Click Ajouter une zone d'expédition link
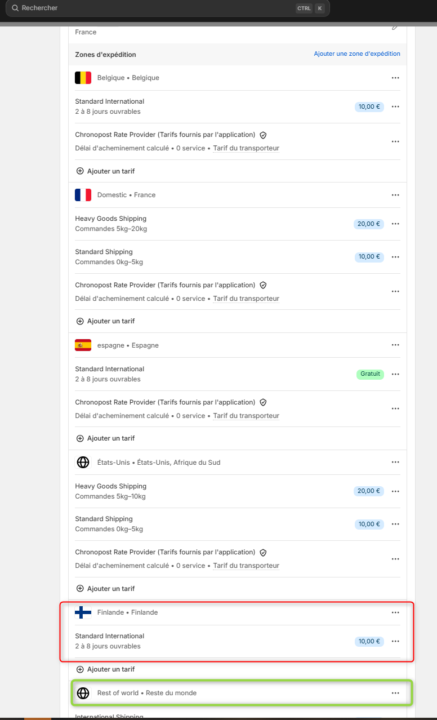This screenshot has width=437, height=720. point(357,54)
